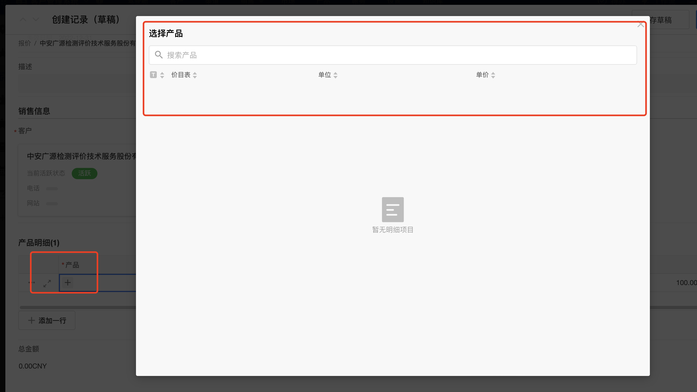The image size is (697, 392).
Task: Open the 市场 menu in the top bar
Action: pyautogui.click(x=288, y=2)
